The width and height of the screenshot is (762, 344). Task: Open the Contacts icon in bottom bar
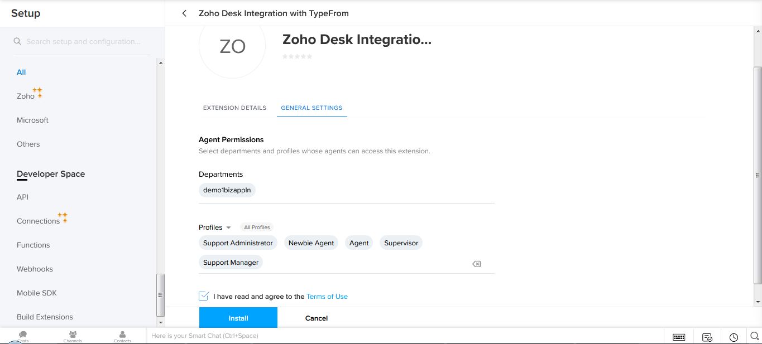pos(122,336)
